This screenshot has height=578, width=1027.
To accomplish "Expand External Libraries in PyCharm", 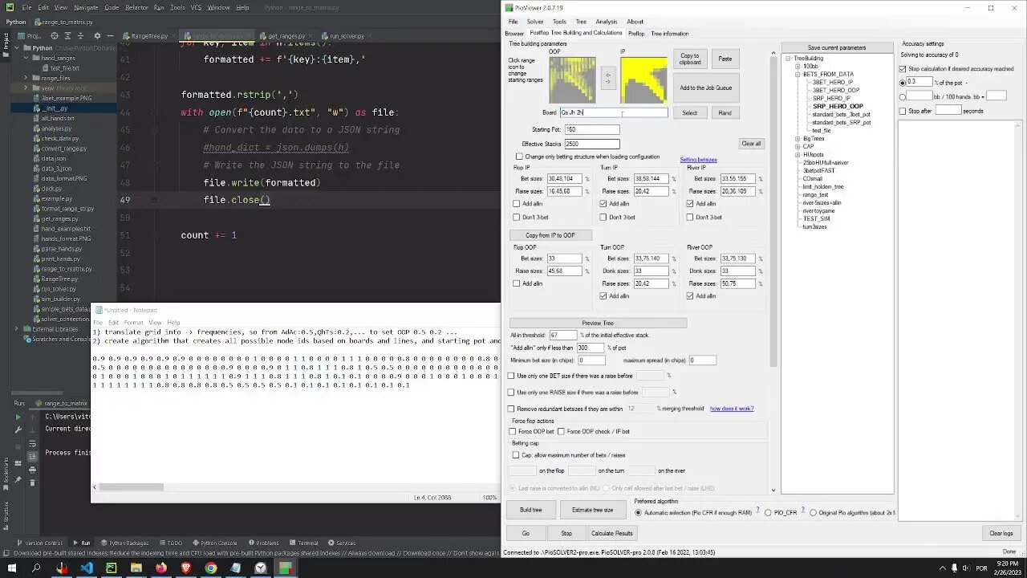I will pyautogui.click(x=17, y=329).
